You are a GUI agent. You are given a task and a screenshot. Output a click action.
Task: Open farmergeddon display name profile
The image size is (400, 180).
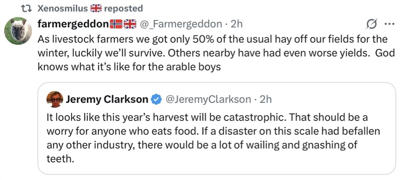coord(73,24)
